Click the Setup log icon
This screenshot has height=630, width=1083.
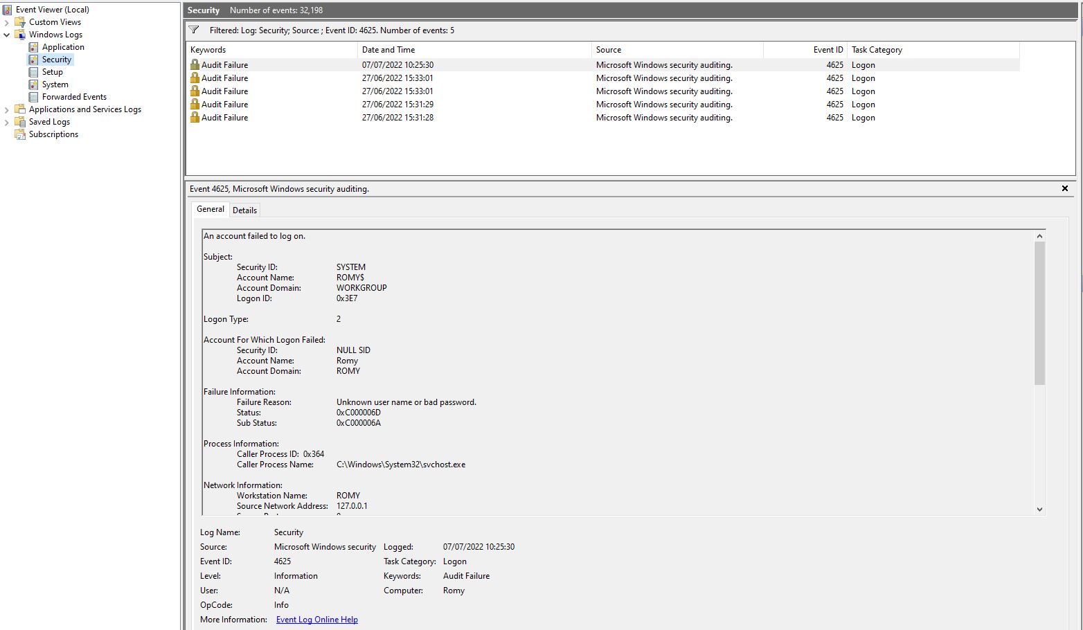(x=33, y=72)
